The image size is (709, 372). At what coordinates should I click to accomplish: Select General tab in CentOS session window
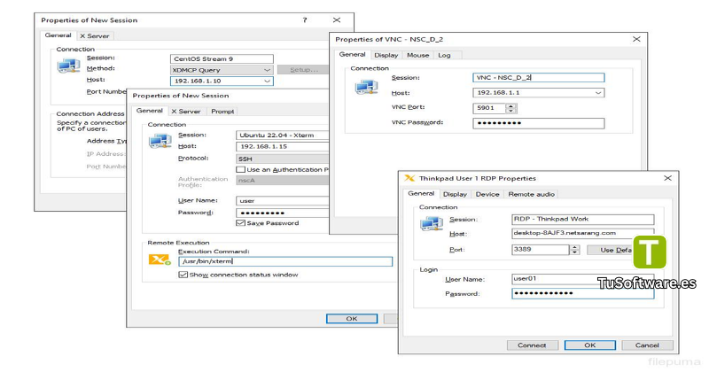pyautogui.click(x=58, y=35)
